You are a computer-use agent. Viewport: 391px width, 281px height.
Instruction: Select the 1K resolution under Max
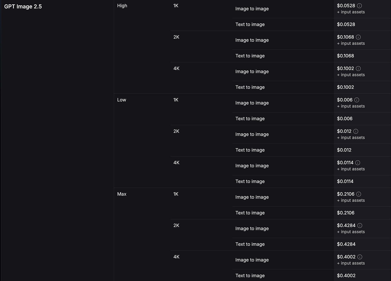176,194
